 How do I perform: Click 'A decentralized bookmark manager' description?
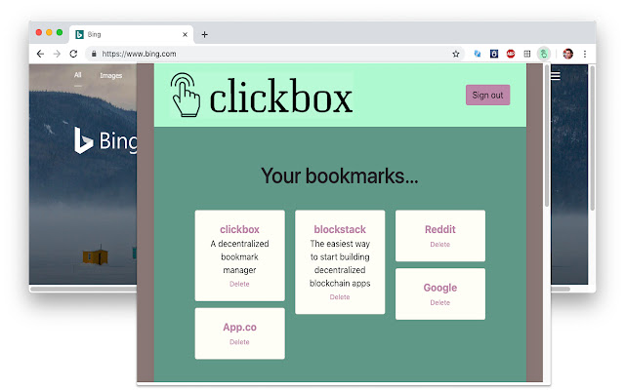point(239,256)
